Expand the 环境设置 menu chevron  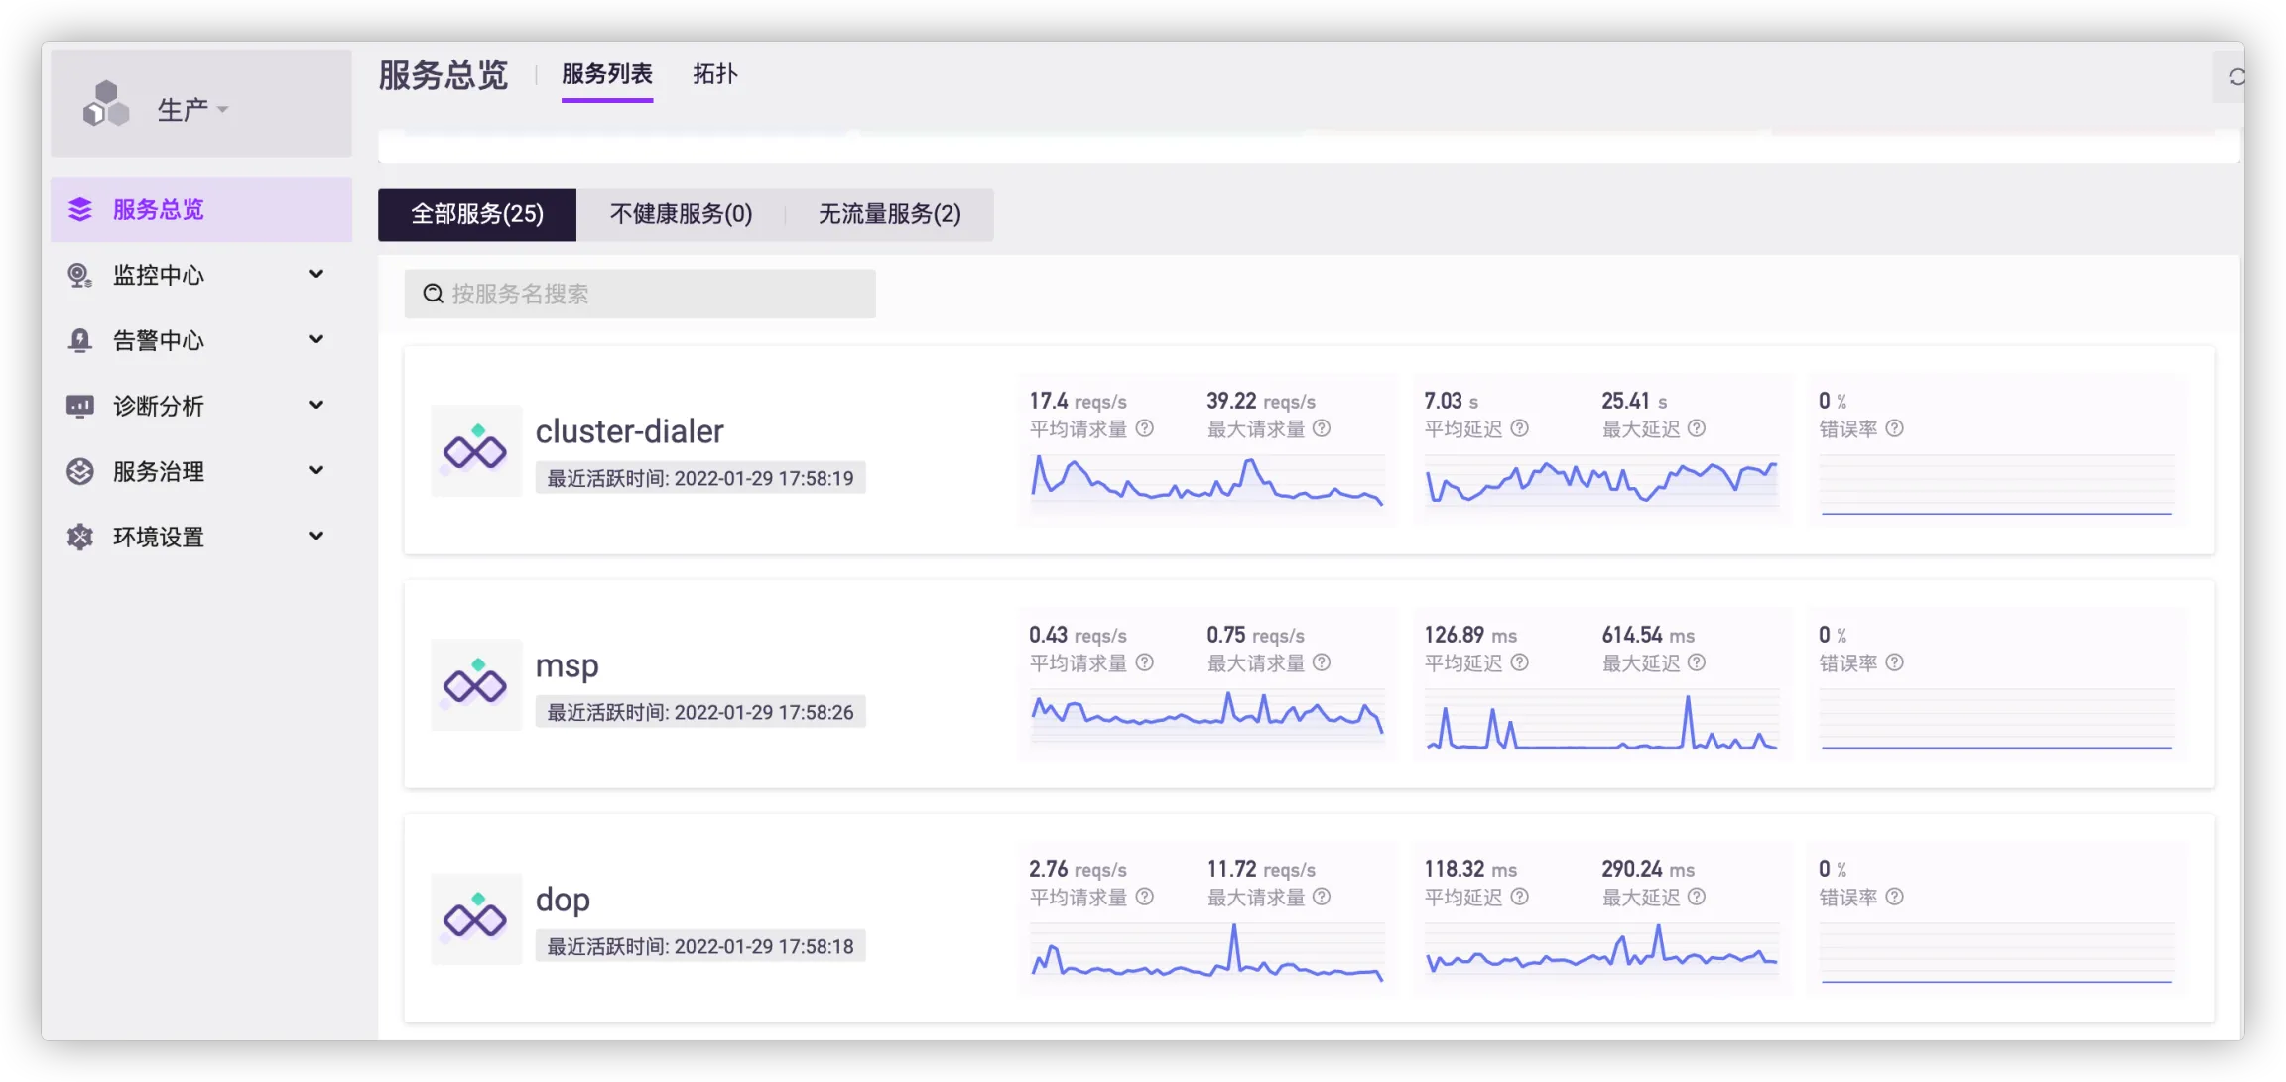click(x=316, y=536)
